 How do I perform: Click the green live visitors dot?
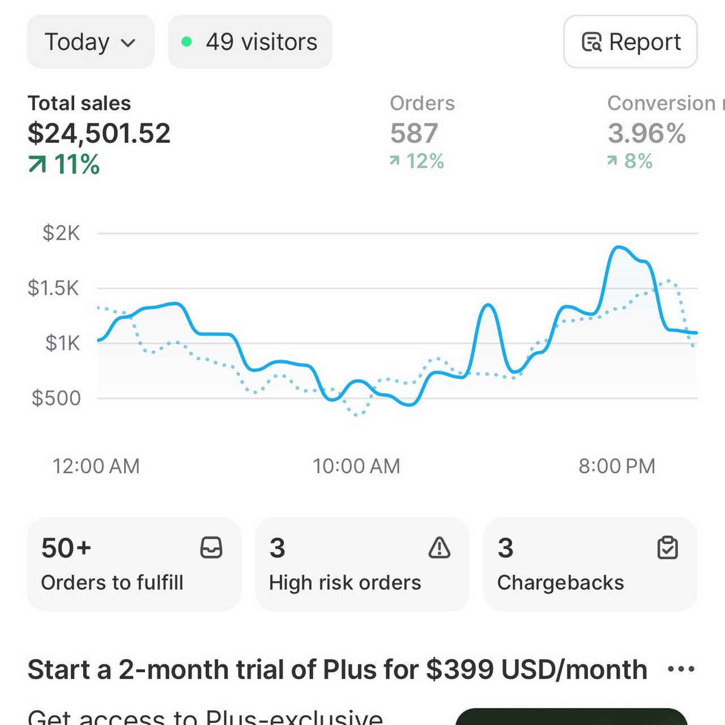click(186, 42)
